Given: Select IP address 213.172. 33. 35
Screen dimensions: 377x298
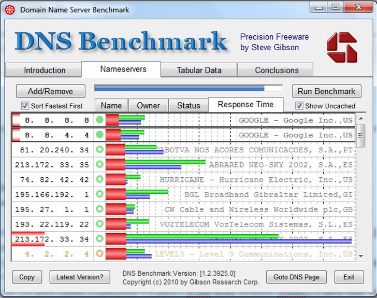Looking at the screenshot, I should 52,165.
